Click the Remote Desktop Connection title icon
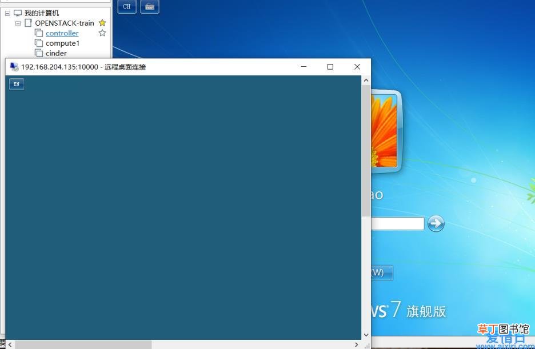Screen dimensions: 535x349 (14, 67)
